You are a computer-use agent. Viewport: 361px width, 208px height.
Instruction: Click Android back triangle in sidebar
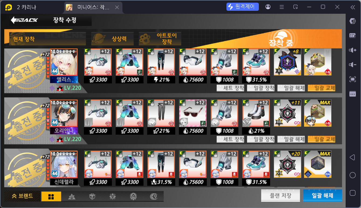click(x=352, y=158)
